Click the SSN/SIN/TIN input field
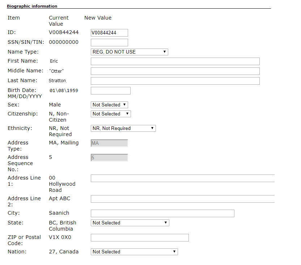The image size is (301, 265). 109,42
